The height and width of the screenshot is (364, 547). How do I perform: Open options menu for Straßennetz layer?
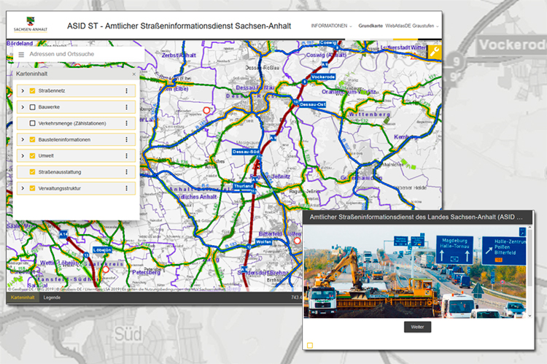[x=127, y=90]
